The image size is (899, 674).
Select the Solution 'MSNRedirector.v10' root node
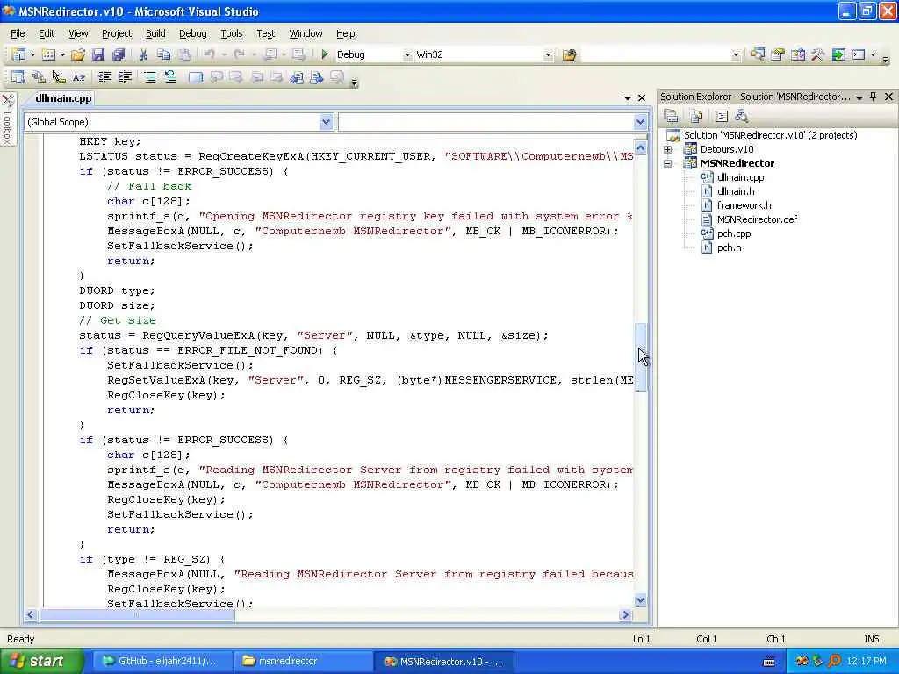[770, 135]
